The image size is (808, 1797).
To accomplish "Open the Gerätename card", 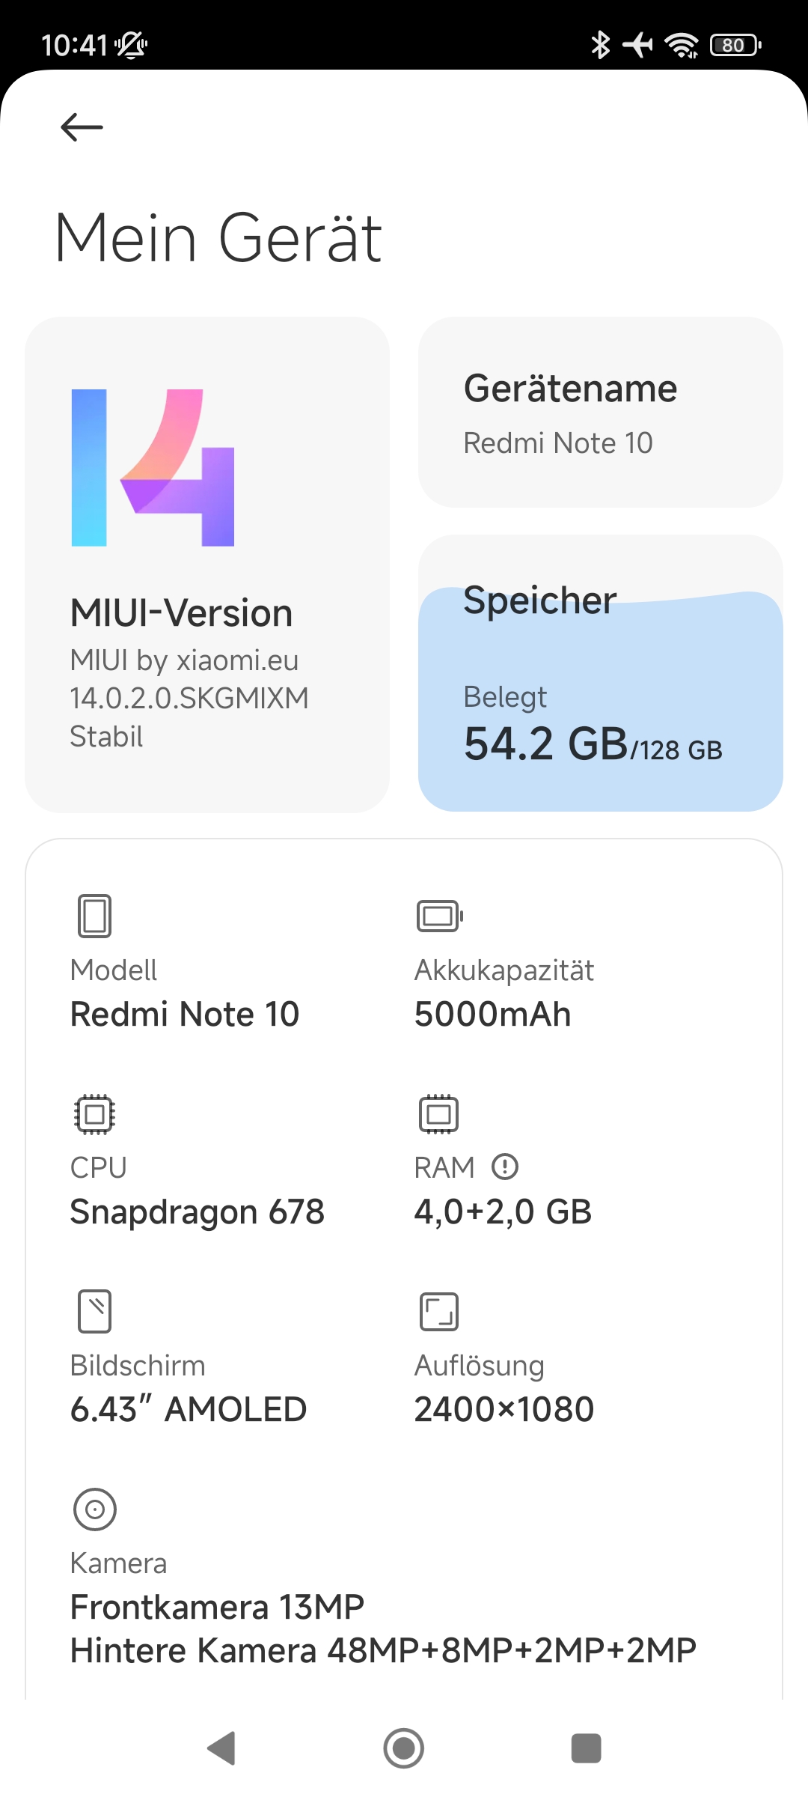I will [600, 413].
